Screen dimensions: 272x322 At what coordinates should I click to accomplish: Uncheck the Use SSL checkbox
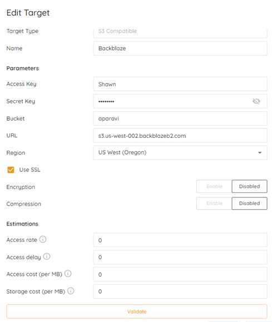pos(11,170)
